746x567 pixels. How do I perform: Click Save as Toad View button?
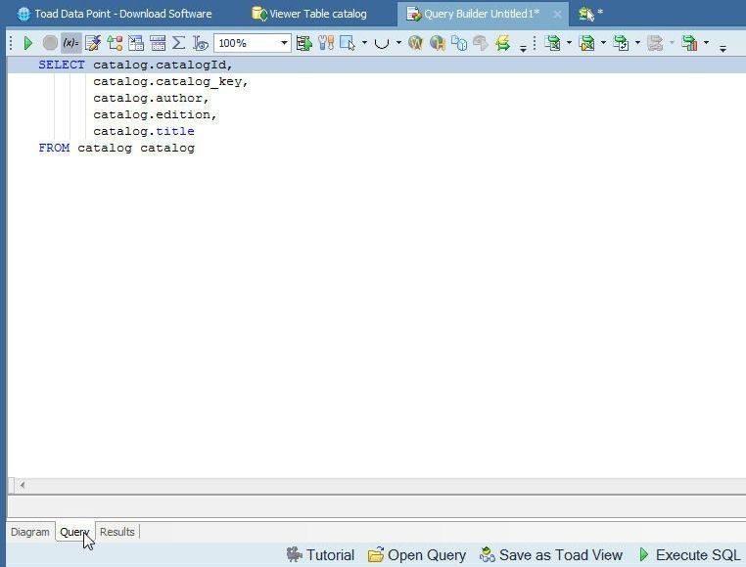coord(551,554)
